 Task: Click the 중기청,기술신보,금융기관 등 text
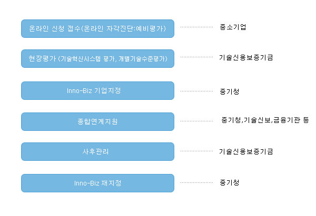(x=265, y=120)
